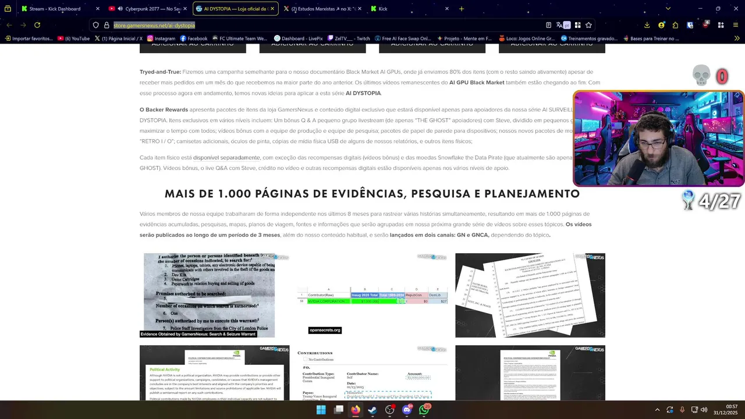The height and width of the screenshot is (419, 745).
Task: Open Steam from the taskbar
Action: pyautogui.click(x=372, y=410)
